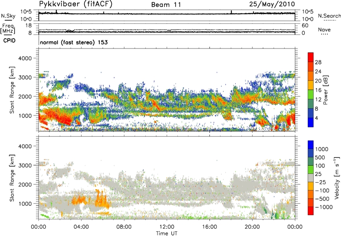Click 1000 tick on power panel
This screenshot has width=341, height=236.
pyautogui.click(x=25, y=115)
